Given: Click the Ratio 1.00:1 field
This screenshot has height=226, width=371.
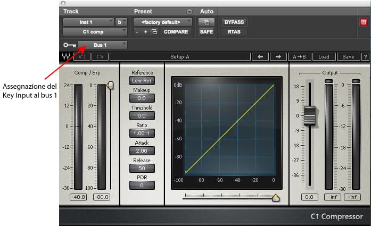Looking at the screenshot, I should click(x=142, y=133).
